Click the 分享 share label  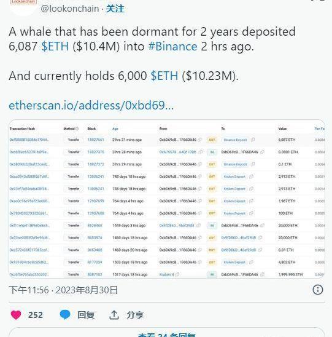135,315
